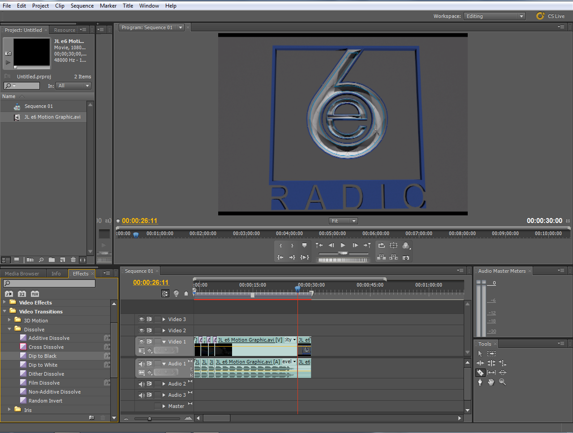Expand the 3D Motion transitions folder
This screenshot has width=573, height=433.
(x=9, y=320)
